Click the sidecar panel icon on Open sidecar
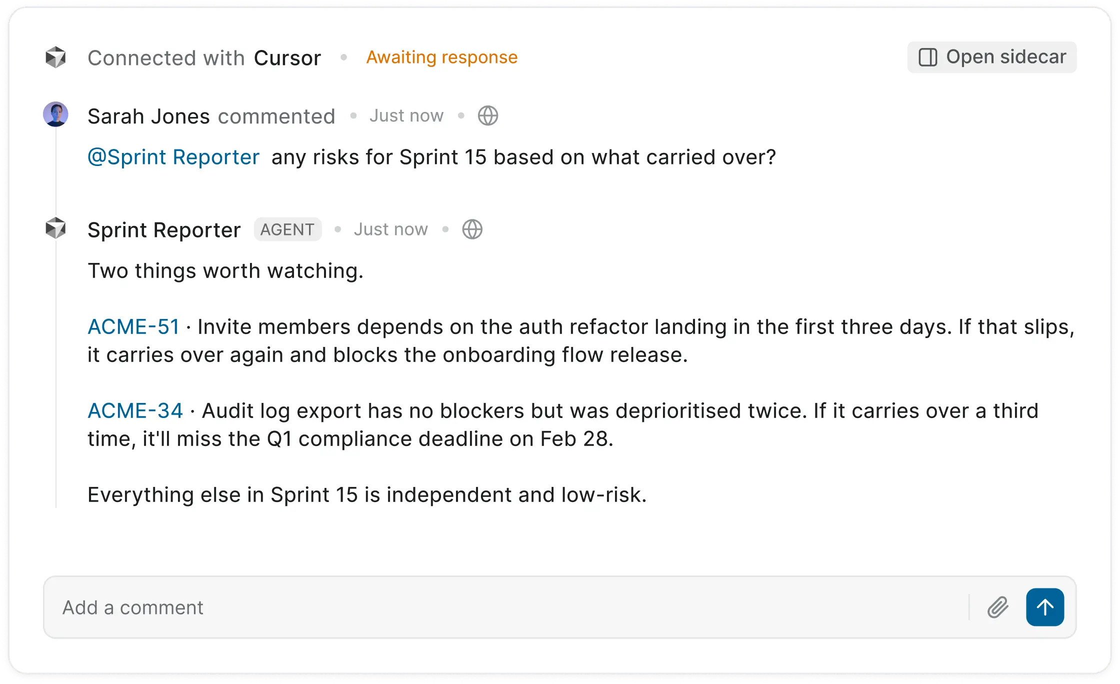Viewport: 1120px width, 684px height. 929,56
